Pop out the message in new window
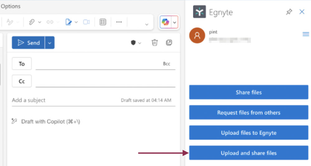Viewport: 311px width, 166px height. 169,43
